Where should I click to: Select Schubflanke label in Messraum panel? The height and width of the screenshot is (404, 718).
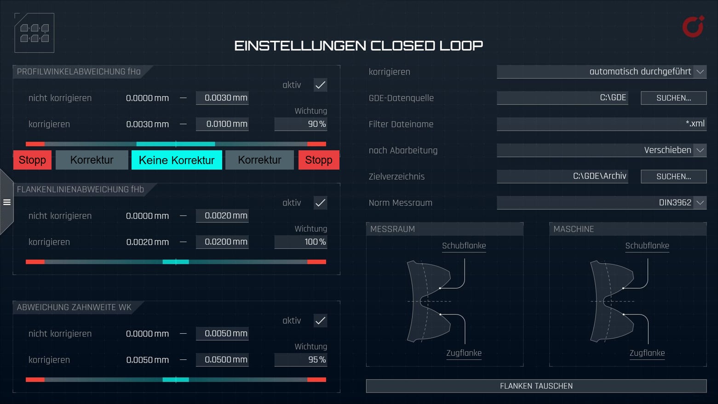(464, 246)
